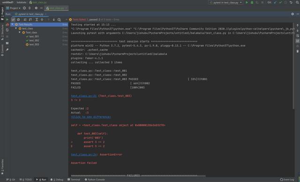300x182 pixels.
Task: Click Tests failed status text
Action: [79, 20]
